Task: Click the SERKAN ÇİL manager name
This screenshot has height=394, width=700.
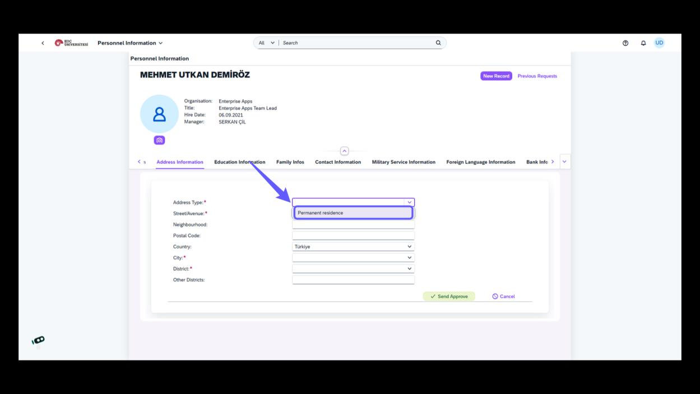Action: (x=232, y=122)
